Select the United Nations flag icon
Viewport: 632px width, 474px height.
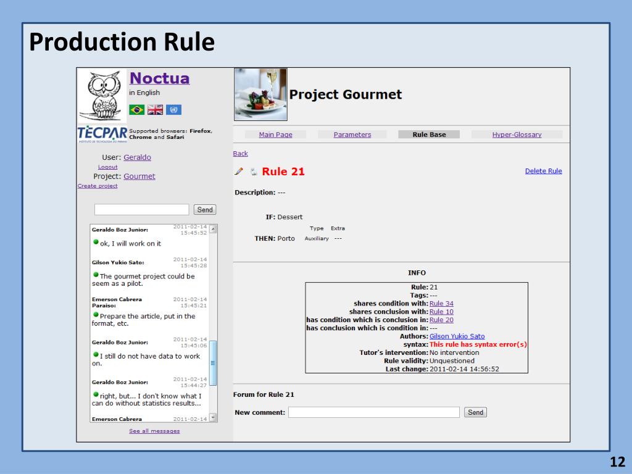coord(173,110)
